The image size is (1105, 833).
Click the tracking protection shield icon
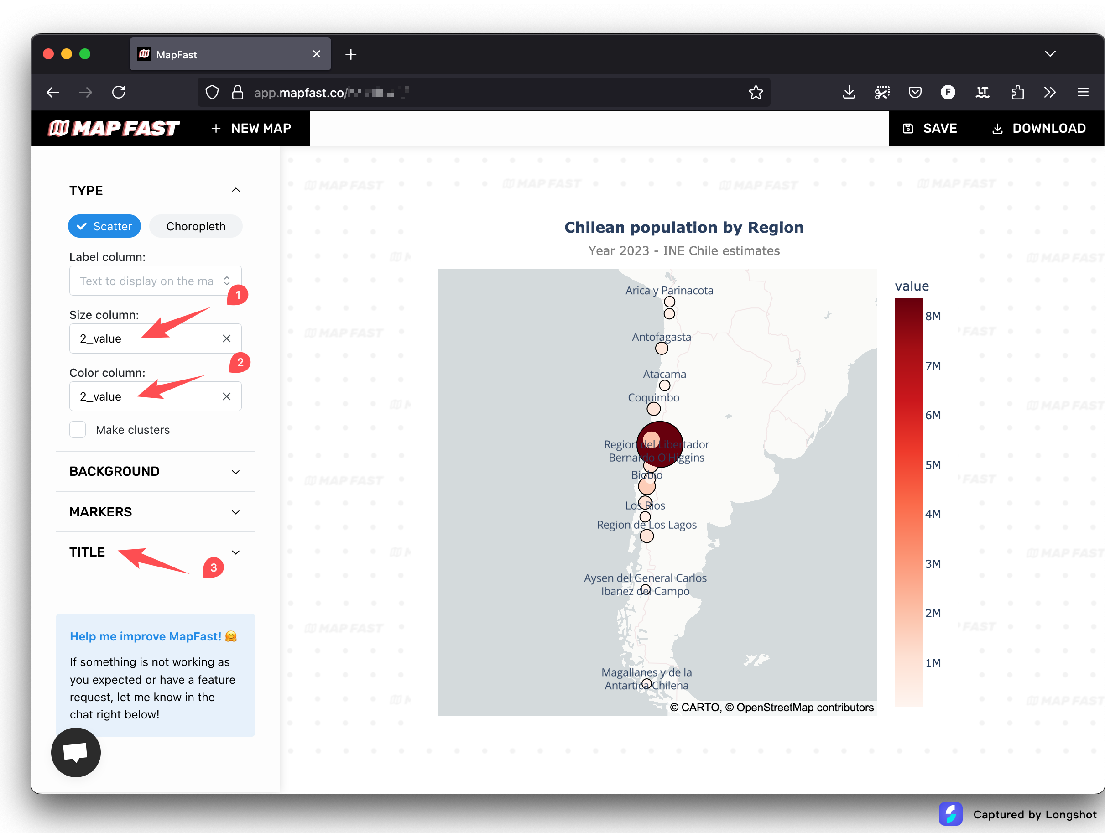click(x=212, y=93)
